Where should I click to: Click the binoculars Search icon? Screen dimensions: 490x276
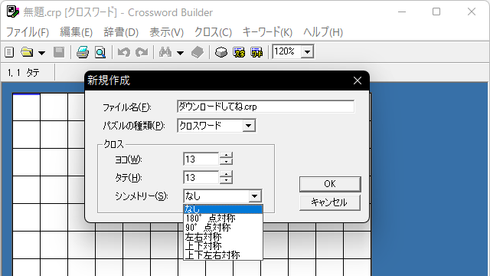click(x=165, y=52)
